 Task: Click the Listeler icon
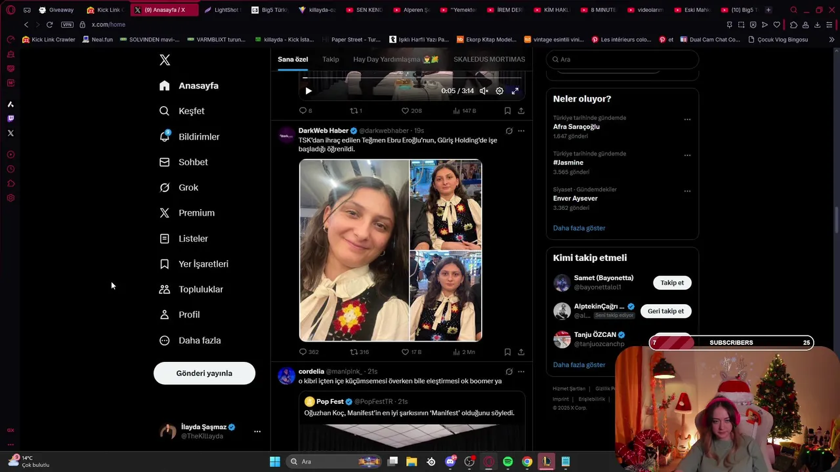[x=165, y=239]
